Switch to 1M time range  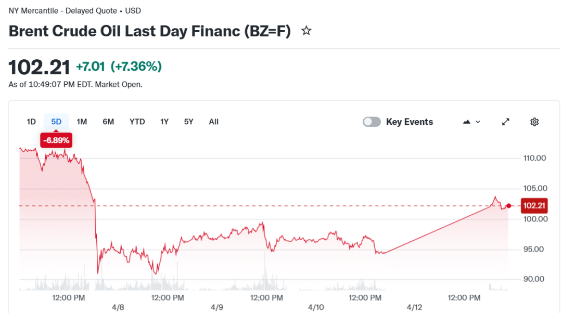tap(82, 122)
